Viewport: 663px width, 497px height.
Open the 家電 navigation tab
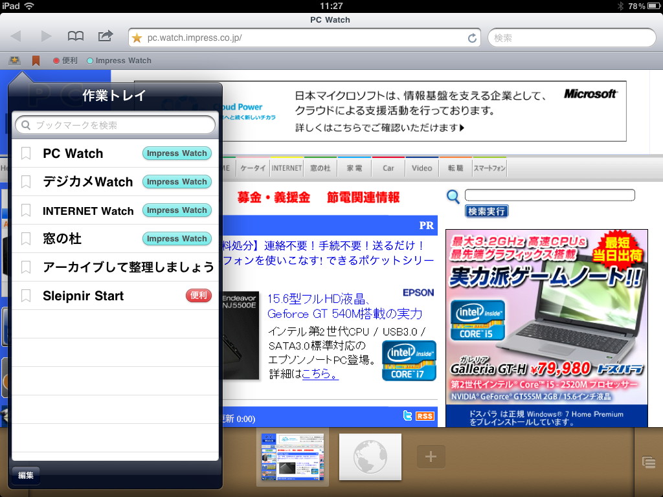pos(354,167)
